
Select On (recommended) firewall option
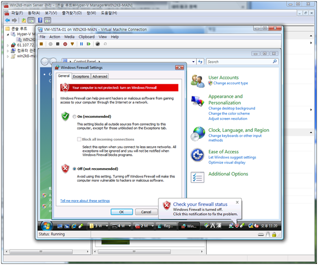(75, 117)
